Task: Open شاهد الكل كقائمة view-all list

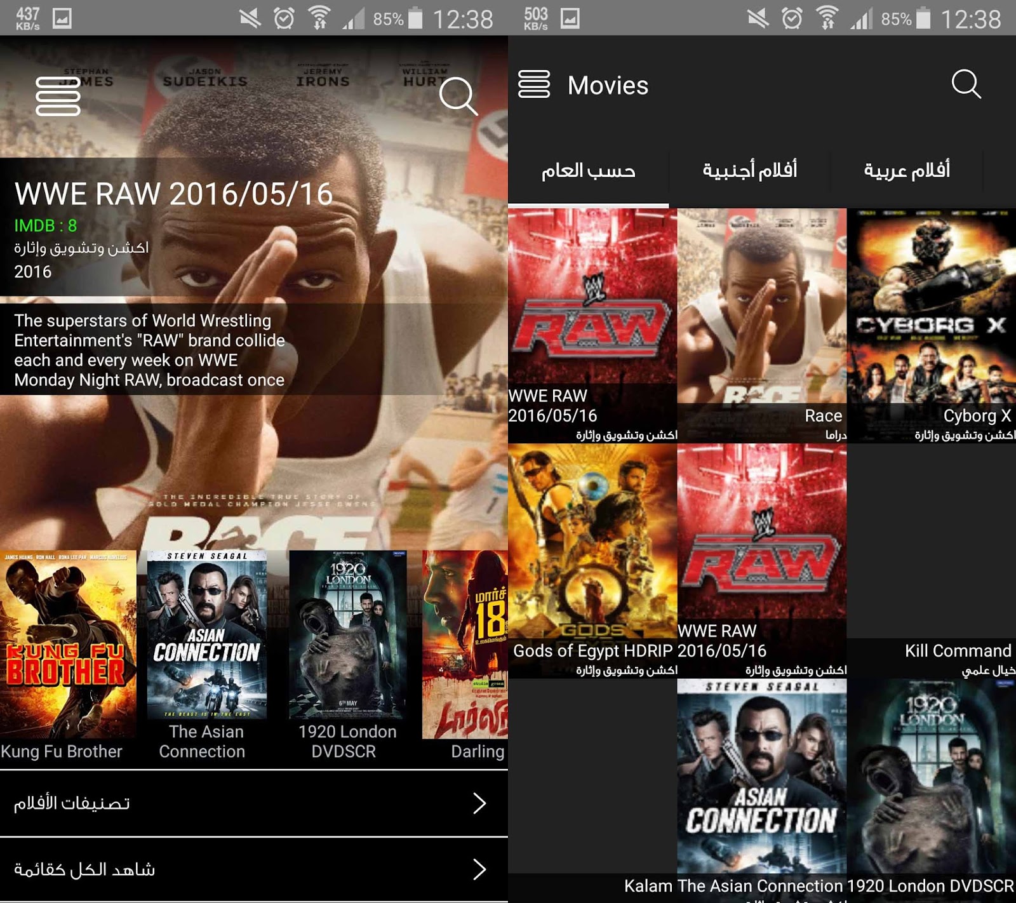Action: [254, 869]
